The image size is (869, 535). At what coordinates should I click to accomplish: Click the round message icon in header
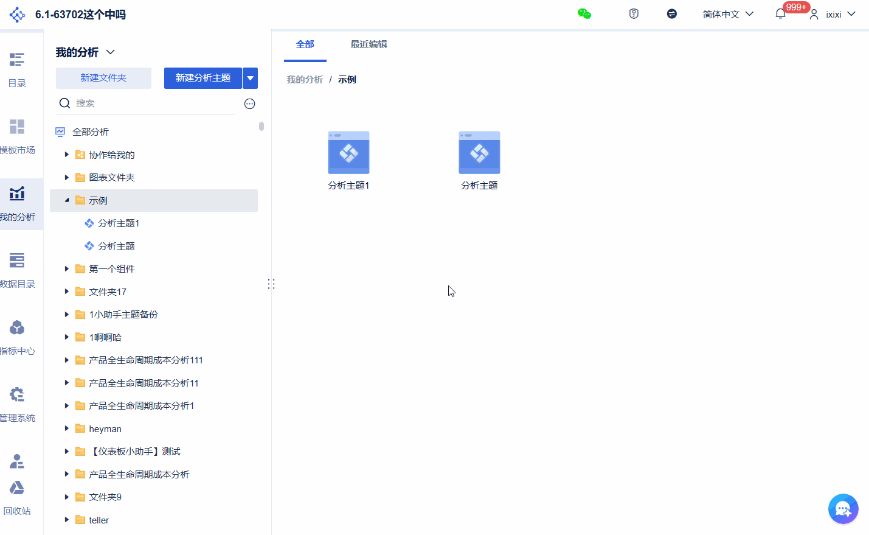672,14
